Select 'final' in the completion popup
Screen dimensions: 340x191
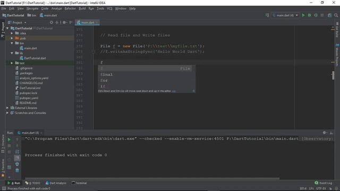click(x=147, y=74)
